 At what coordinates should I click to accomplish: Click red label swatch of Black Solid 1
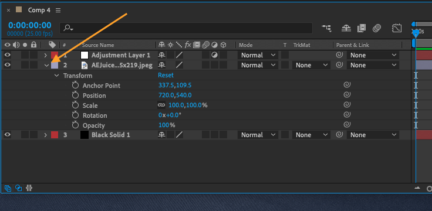tap(55, 135)
